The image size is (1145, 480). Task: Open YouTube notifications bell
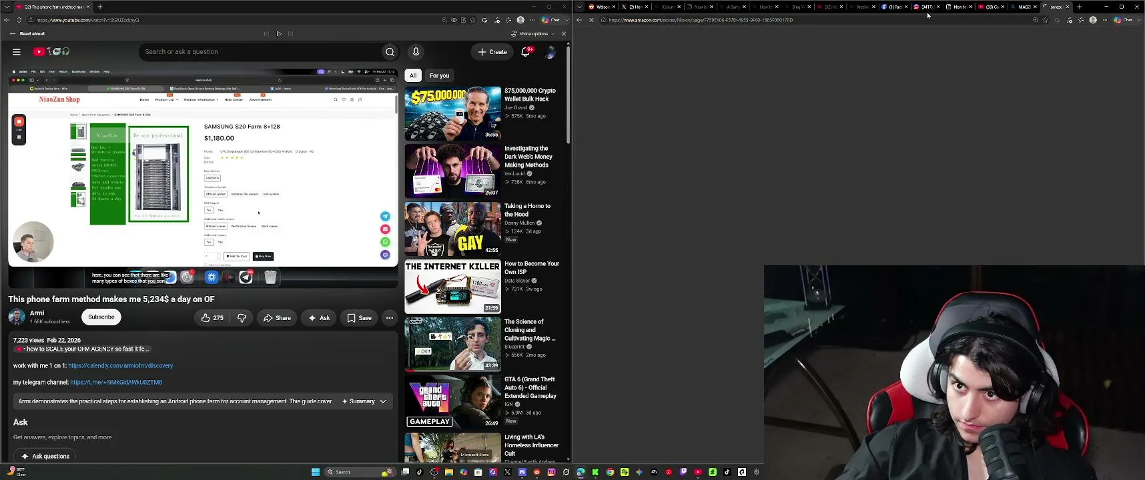[x=526, y=51]
